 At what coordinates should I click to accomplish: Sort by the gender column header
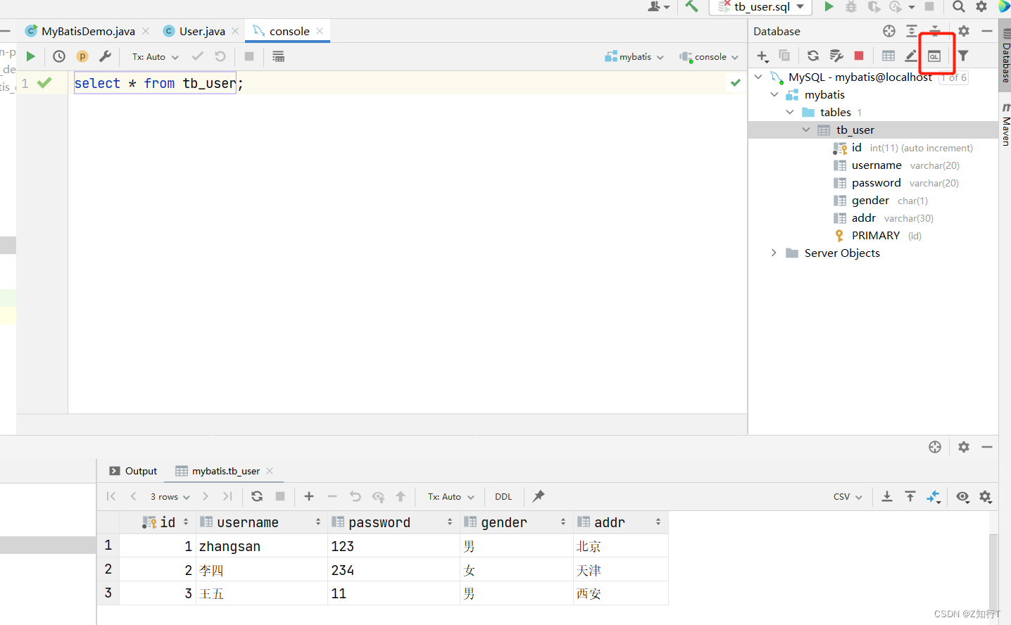click(x=516, y=522)
